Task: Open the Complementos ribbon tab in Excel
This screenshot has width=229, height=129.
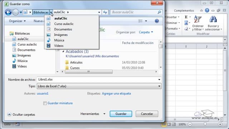Action: [x=184, y=10]
